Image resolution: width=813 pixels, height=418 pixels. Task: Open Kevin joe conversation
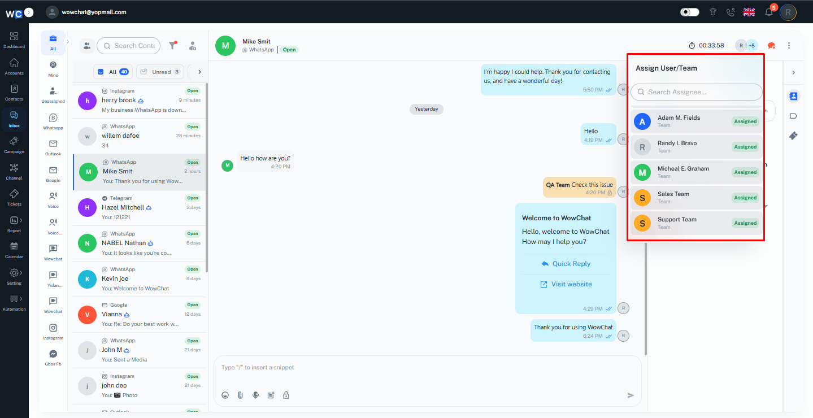pyautogui.click(x=140, y=279)
